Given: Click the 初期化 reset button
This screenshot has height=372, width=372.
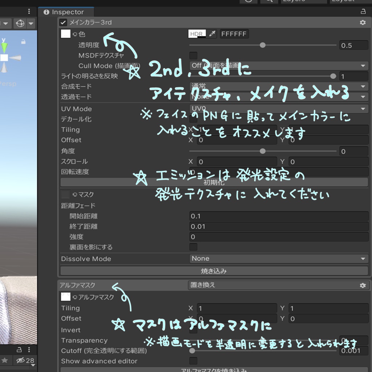Looking at the screenshot, I should coord(214,182).
